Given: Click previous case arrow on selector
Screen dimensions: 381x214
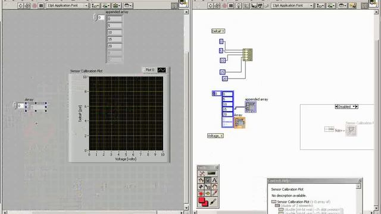Looking at the screenshot, I should (336, 106).
